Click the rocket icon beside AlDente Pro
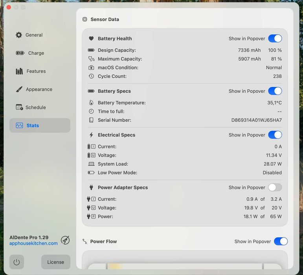303x275 pixels. click(x=65, y=240)
